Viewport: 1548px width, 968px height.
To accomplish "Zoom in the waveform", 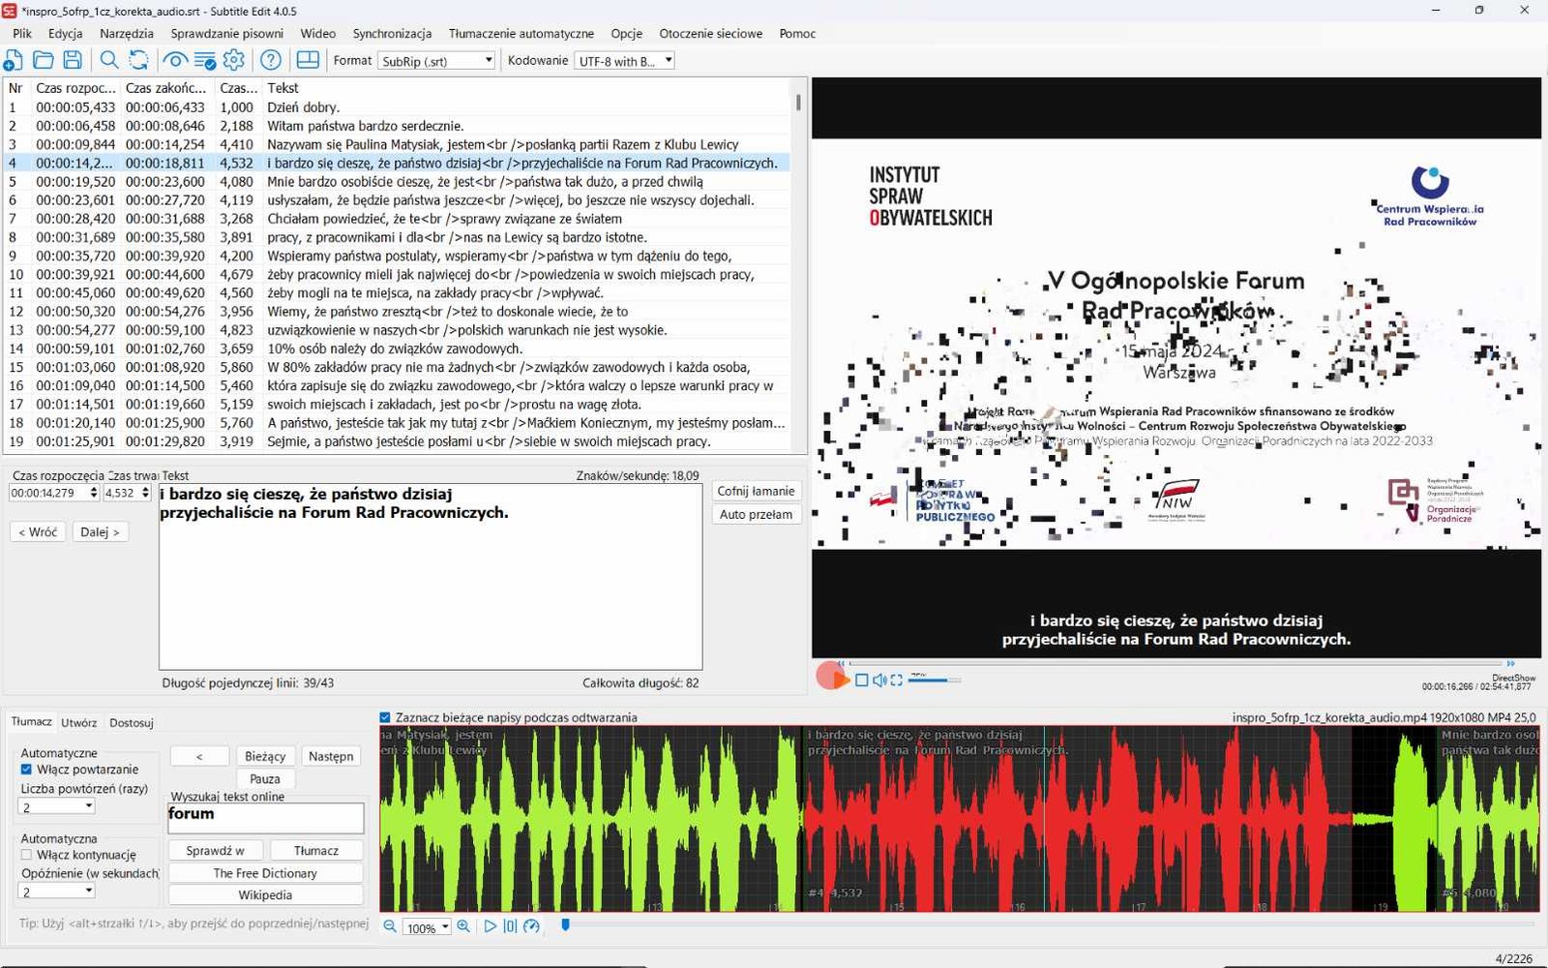I will [463, 926].
